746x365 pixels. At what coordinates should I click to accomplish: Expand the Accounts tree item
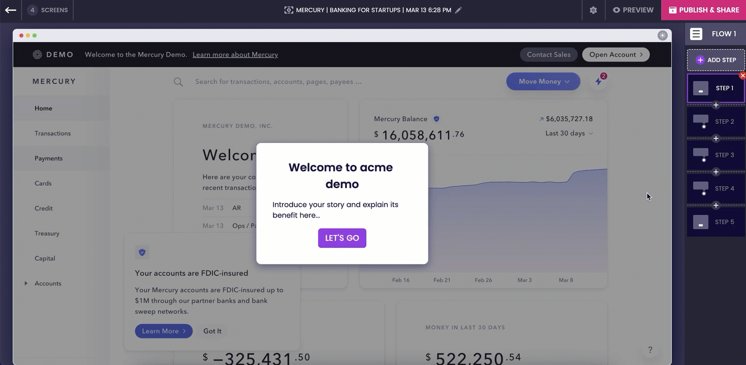[26, 283]
